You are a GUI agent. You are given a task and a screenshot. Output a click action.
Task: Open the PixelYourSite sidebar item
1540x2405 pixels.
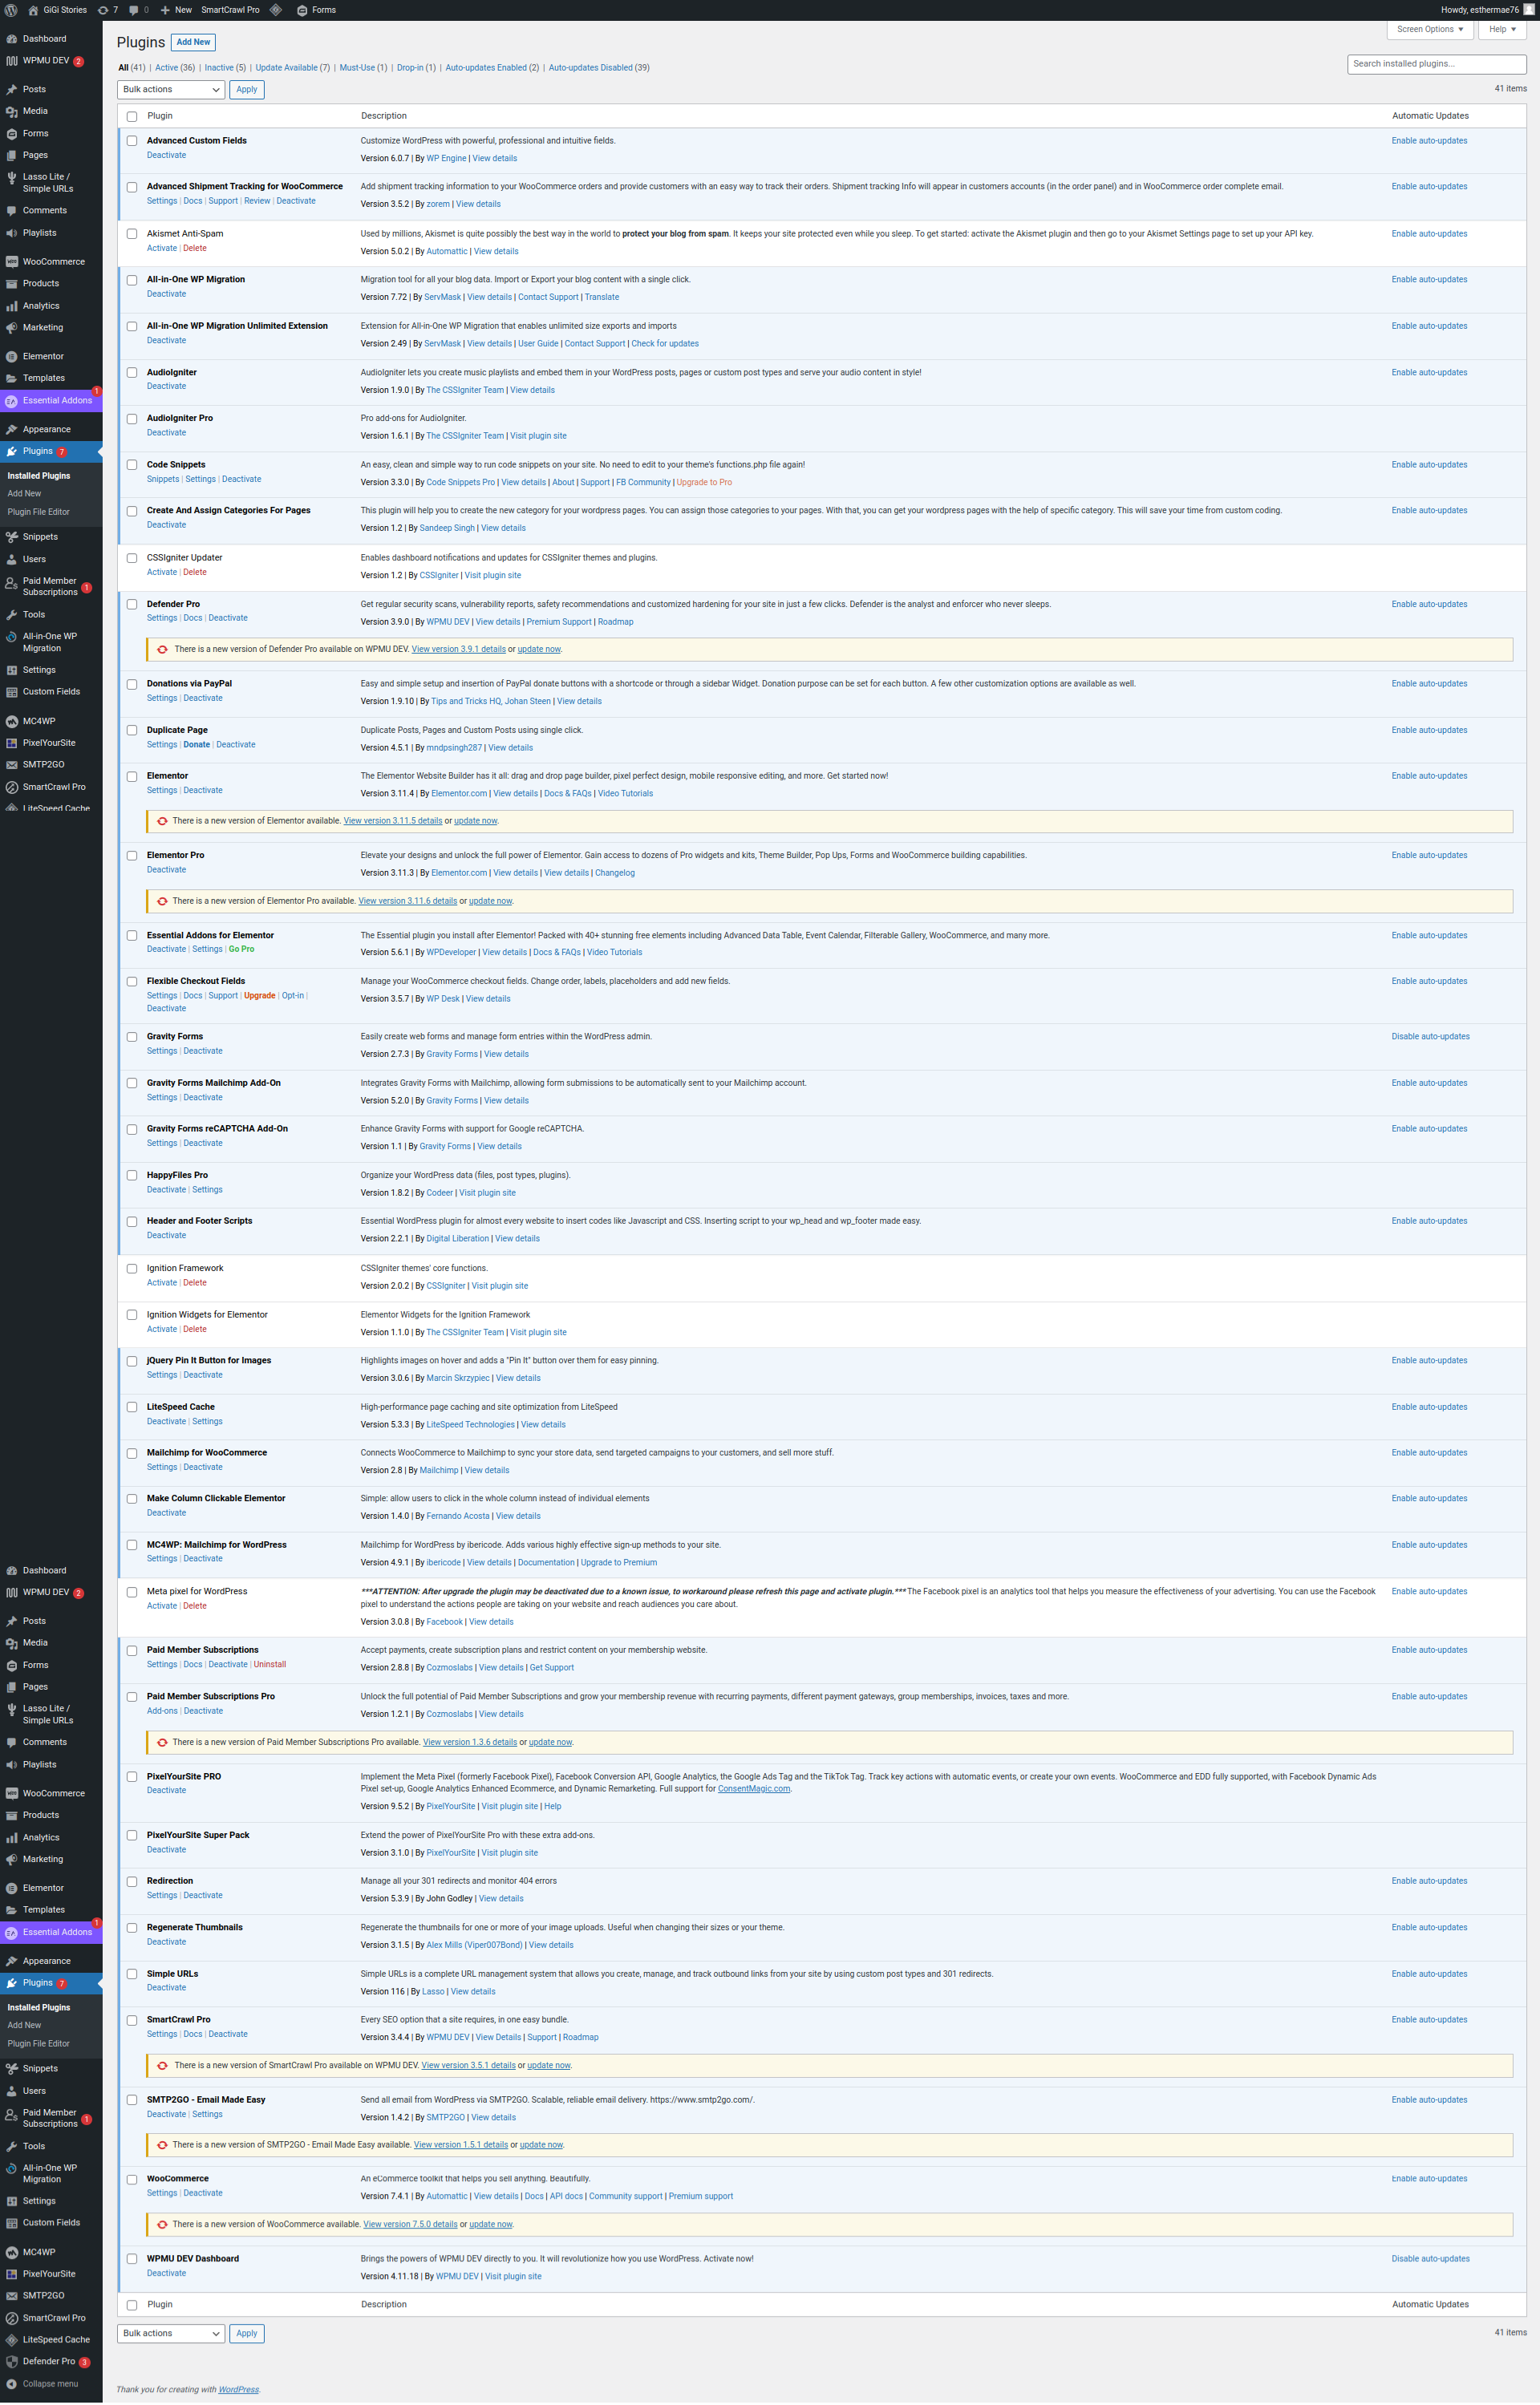click(48, 743)
